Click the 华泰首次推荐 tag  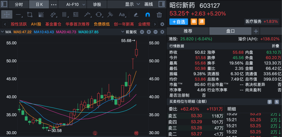click(x=77, y=24)
